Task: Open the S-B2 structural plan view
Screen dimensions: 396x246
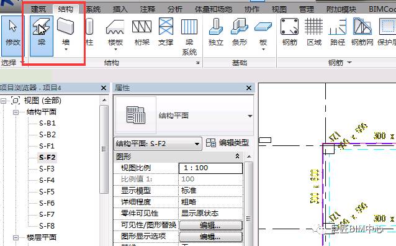Action: [x=47, y=135]
